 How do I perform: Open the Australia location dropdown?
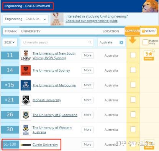coord(111,42)
